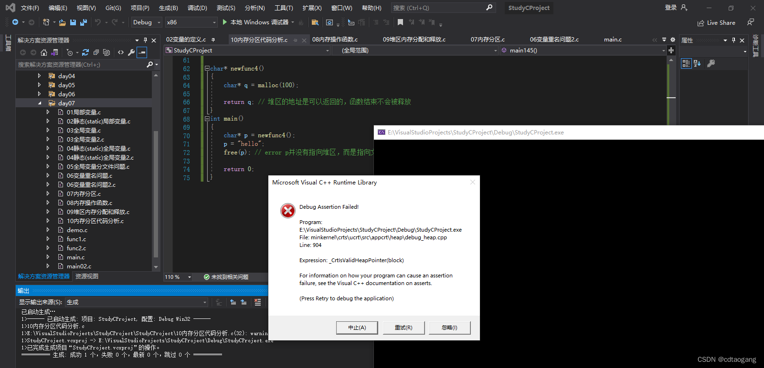Click the split editor window icon
This screenshot has width=764, height=368.
(671, 50)
